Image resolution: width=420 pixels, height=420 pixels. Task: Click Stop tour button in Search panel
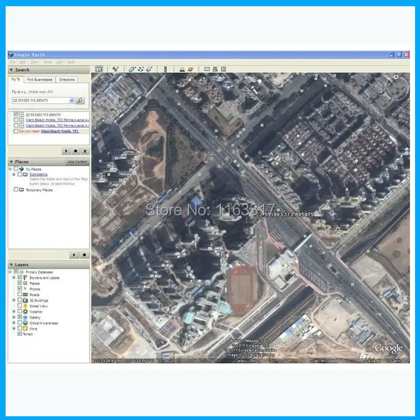coord(75,151)
